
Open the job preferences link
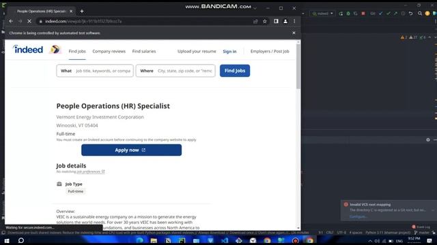click(x=91, y=171)
